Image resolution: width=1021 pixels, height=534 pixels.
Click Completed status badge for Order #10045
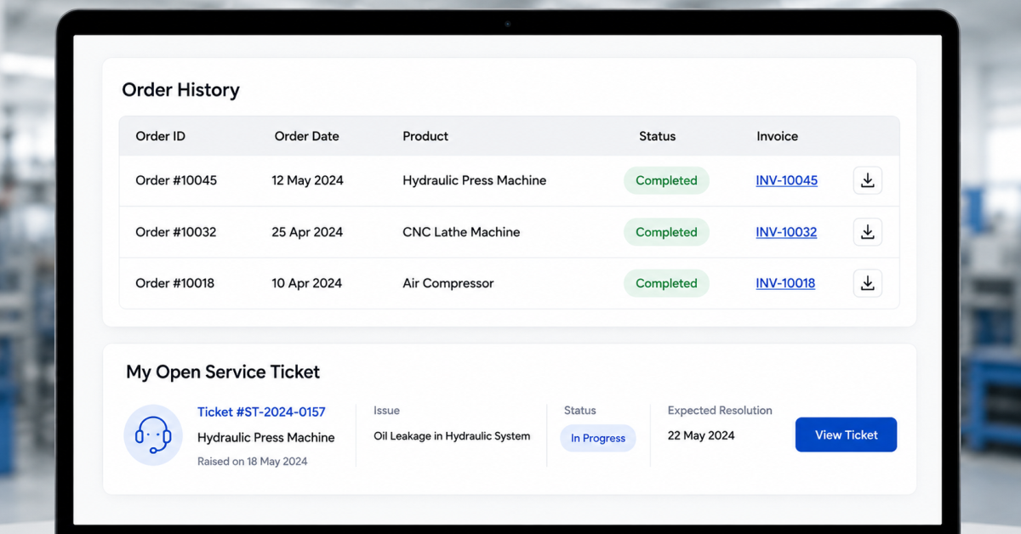coord(666,180)
